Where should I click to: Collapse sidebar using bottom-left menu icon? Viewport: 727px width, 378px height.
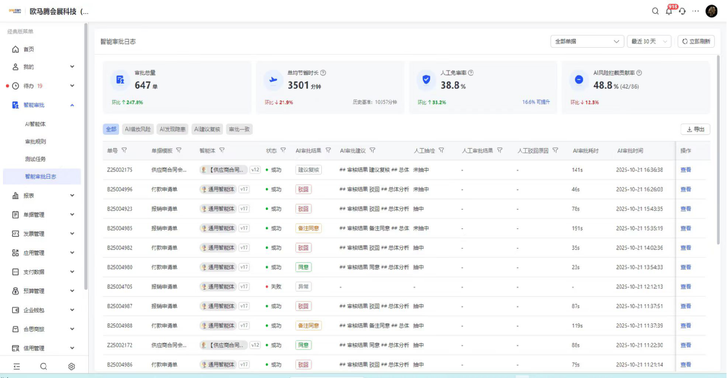[x=17, y=367]
